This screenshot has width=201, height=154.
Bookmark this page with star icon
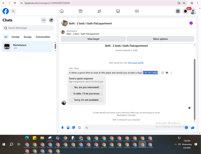(x=184, y=3)
